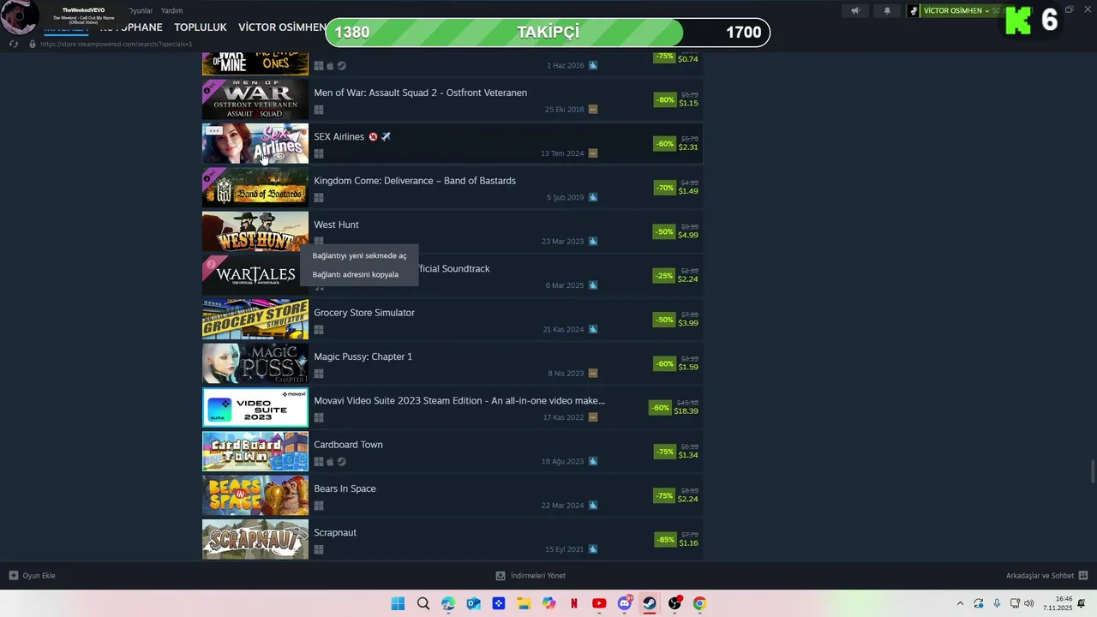The height and width of the screenshot is (617, 1097).
Task: Click Wartales soundtrack thumbnail
Action: tap(255, 276)
